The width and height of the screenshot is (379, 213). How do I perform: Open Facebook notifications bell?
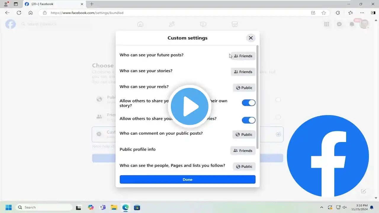click(352, 24)
